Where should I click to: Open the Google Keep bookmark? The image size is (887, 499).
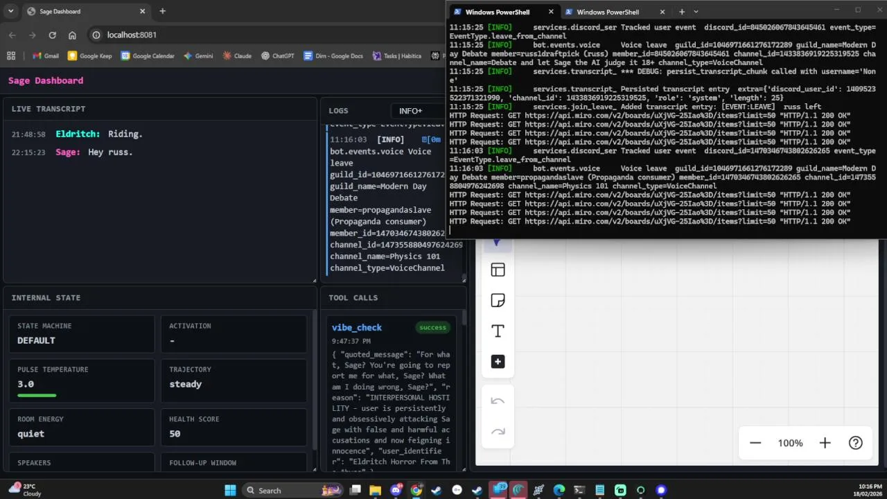(x=89, y=55)
